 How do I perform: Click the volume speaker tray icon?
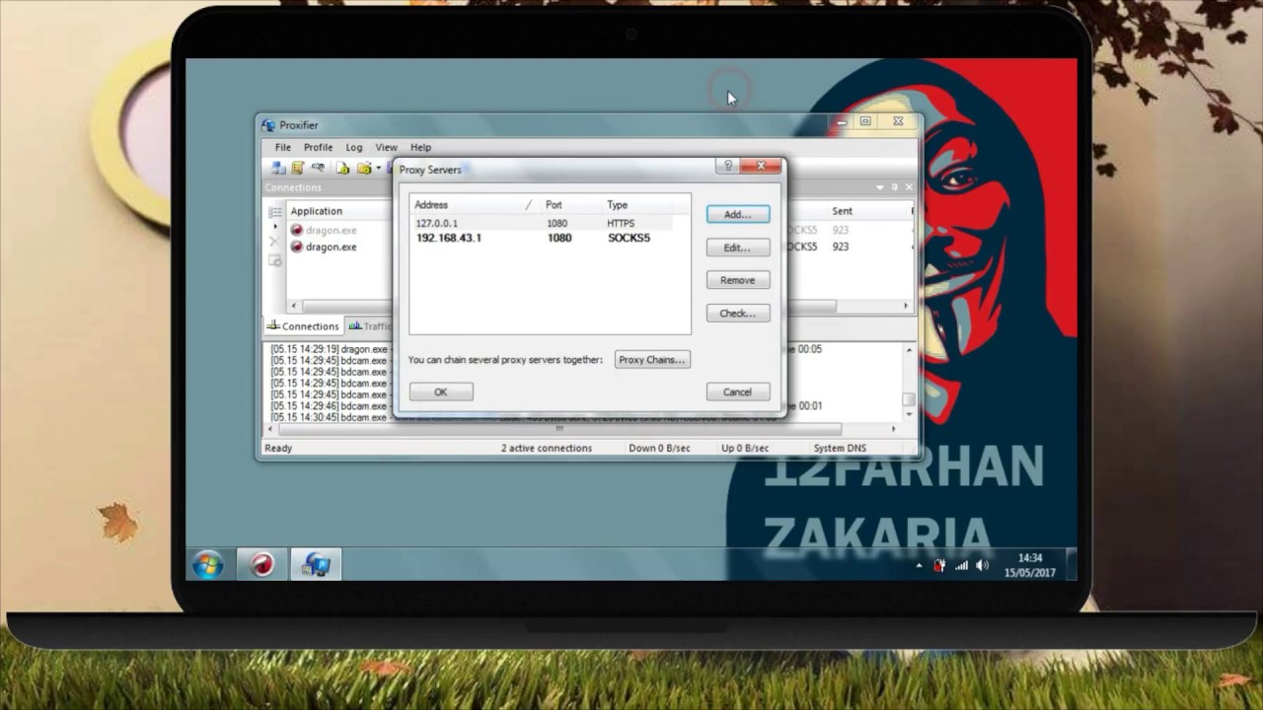click(982, 566)
